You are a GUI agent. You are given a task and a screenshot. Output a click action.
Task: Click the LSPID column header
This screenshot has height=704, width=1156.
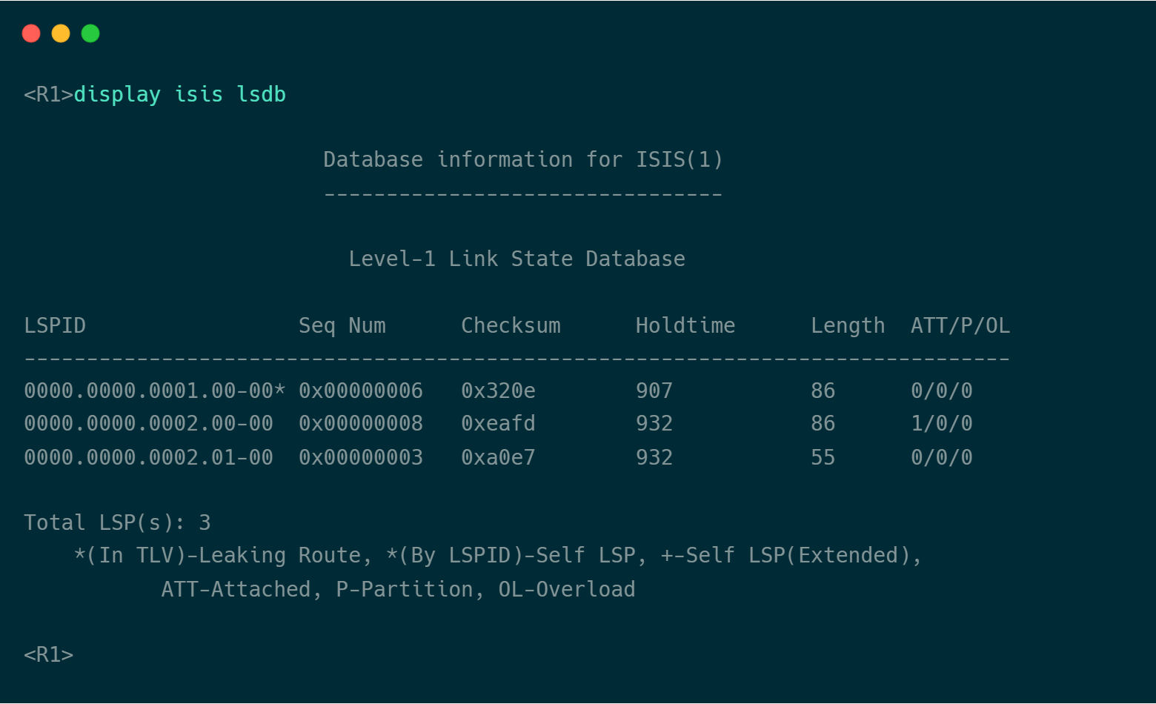(55, 326)
